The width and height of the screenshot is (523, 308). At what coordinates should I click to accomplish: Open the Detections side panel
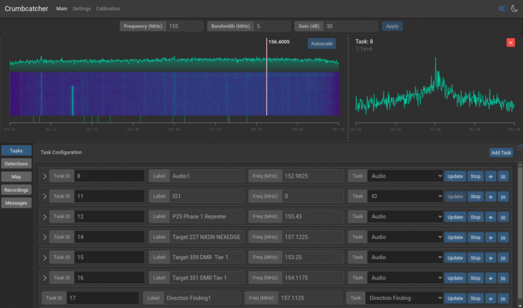[x=16, y=164]
